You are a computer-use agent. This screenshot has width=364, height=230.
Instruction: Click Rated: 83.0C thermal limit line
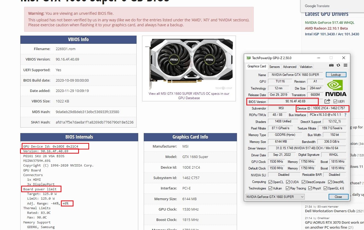39,213
